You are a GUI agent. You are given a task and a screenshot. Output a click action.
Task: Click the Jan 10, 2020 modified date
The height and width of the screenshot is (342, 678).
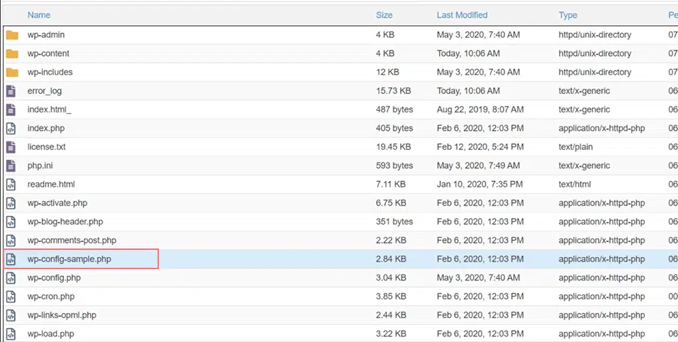[479, 184]
